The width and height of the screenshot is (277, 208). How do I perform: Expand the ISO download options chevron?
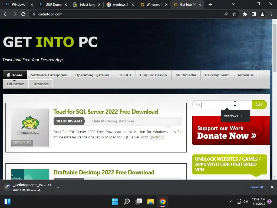[58, 187]
